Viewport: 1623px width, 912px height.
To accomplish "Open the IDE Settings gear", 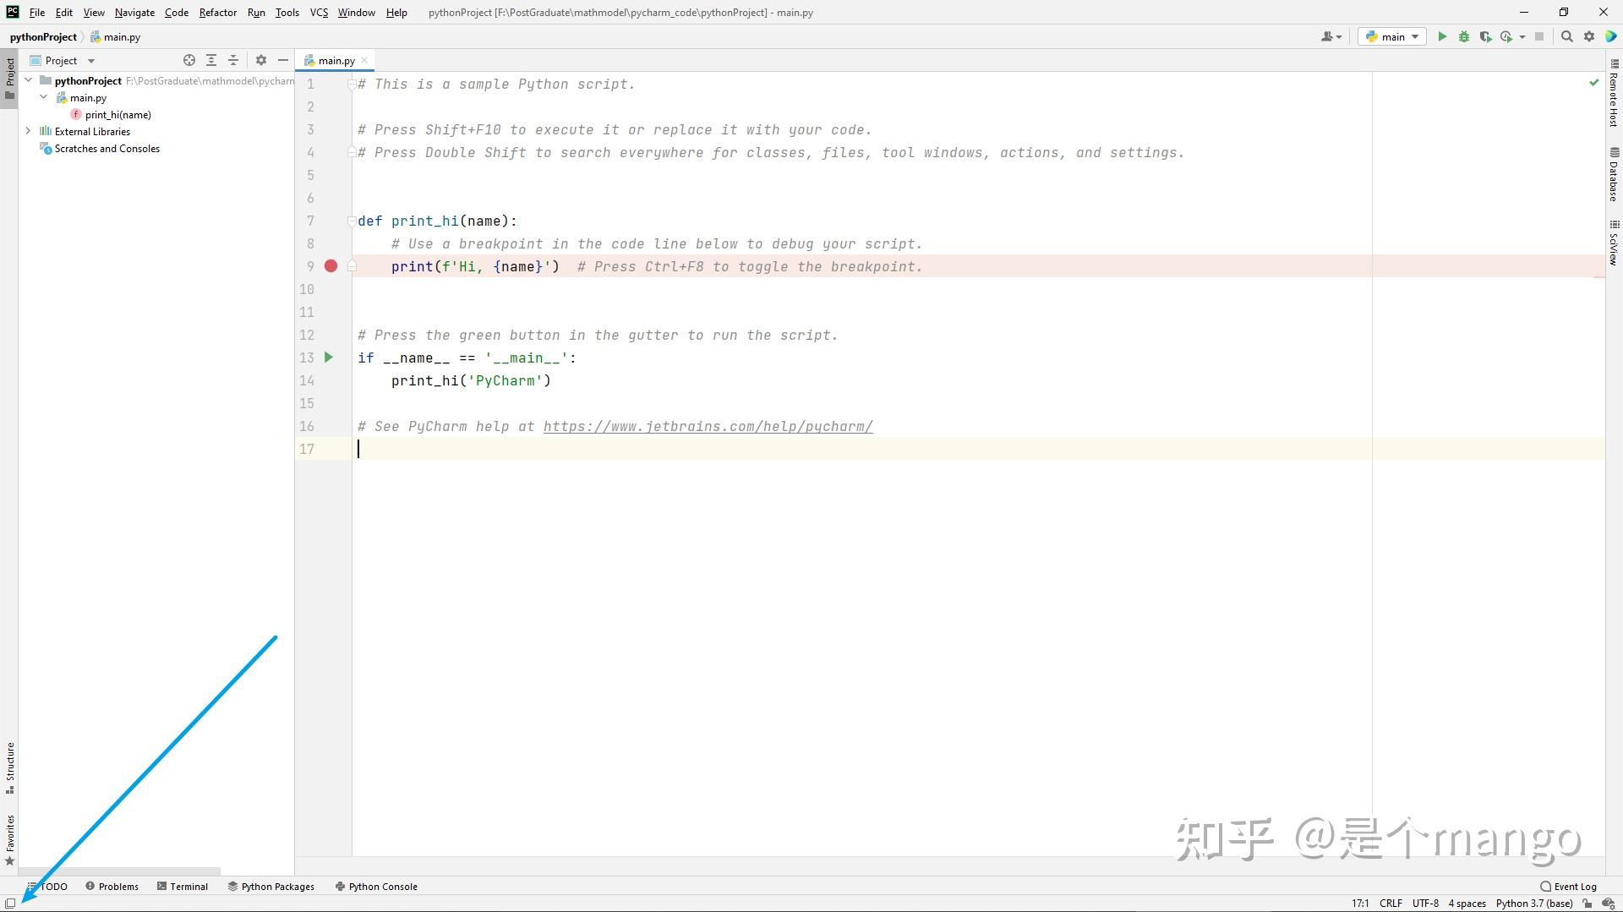I will pos(1589,36).
